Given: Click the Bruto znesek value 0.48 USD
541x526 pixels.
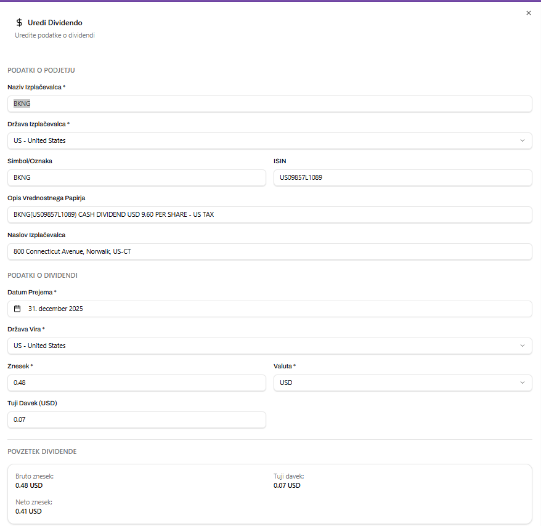Looking at the screenshot, I should tap(28, 485).
